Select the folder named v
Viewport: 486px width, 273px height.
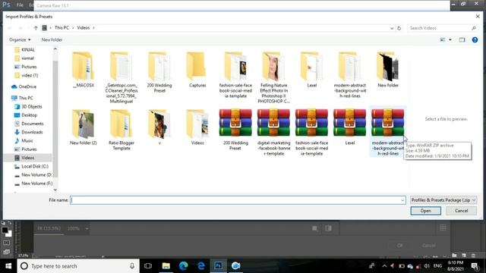pos(159,127)
